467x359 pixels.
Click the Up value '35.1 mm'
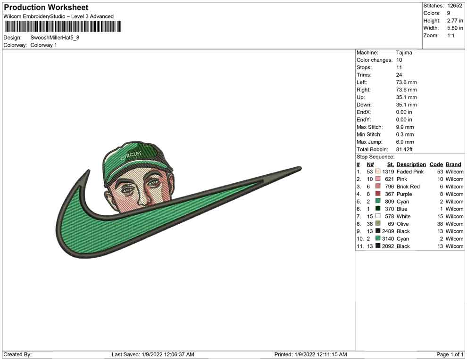406,97
